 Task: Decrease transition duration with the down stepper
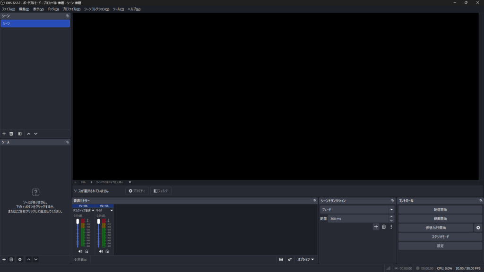pos(391,221)
